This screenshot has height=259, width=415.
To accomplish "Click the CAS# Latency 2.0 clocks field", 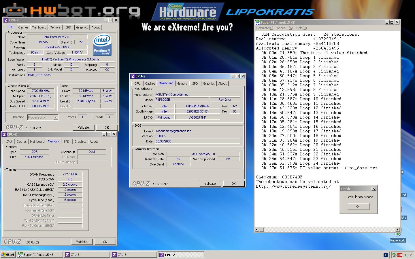I will 70,184.
